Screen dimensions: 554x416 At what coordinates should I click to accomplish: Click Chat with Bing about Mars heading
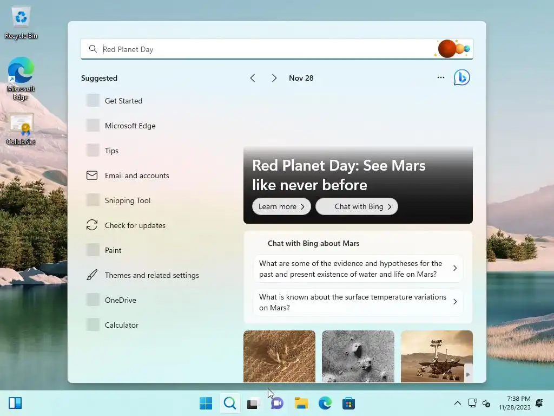(x=313, y=243)
